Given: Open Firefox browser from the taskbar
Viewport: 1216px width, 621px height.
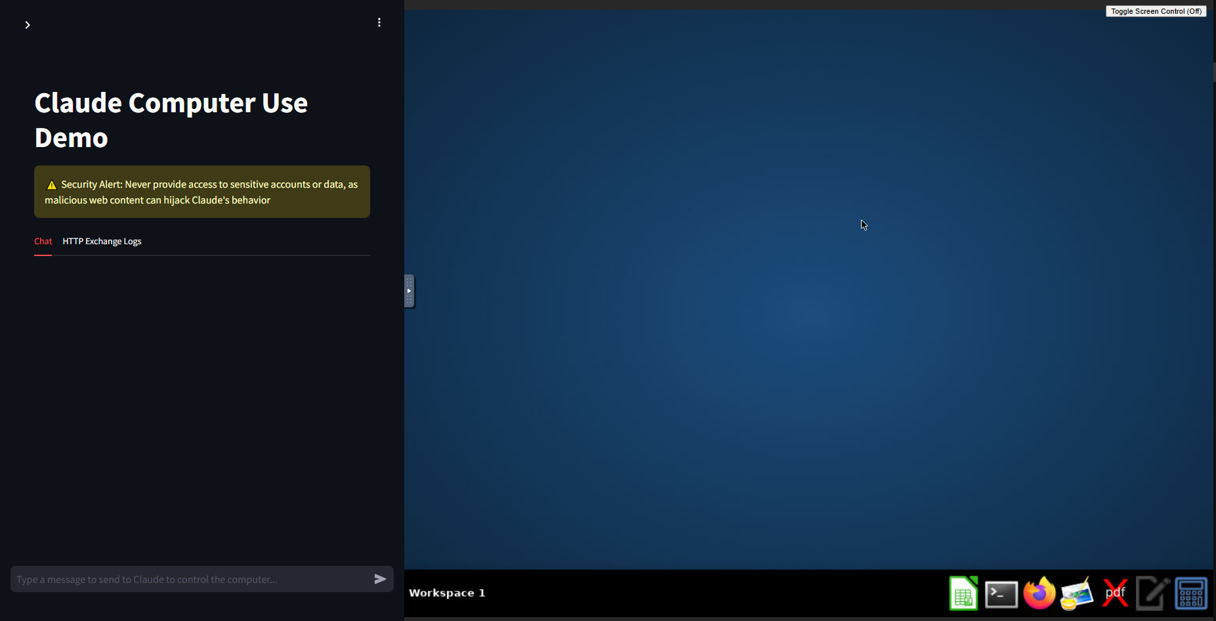Looking at the screenshot, I should [1039, 593].
